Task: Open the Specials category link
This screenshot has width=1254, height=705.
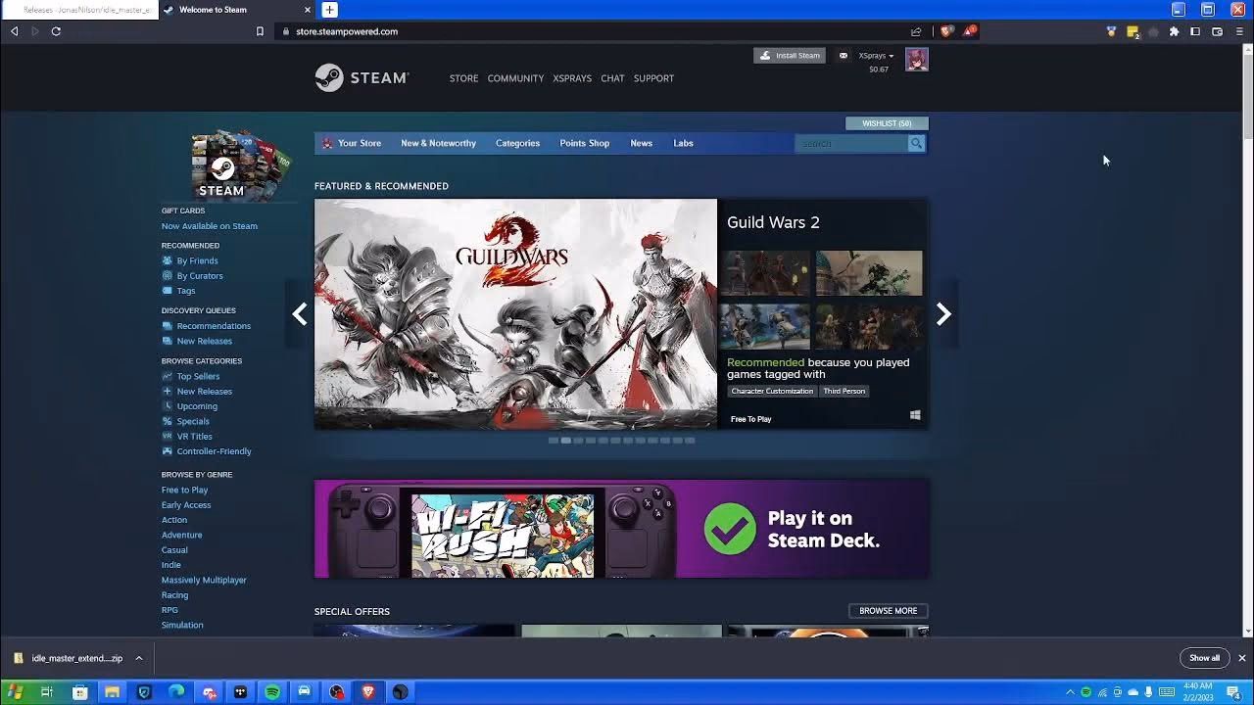Action: (x=192, y=421)
